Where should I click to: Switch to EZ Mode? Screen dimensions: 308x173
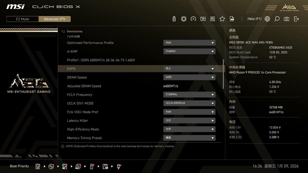pos(22,19)
